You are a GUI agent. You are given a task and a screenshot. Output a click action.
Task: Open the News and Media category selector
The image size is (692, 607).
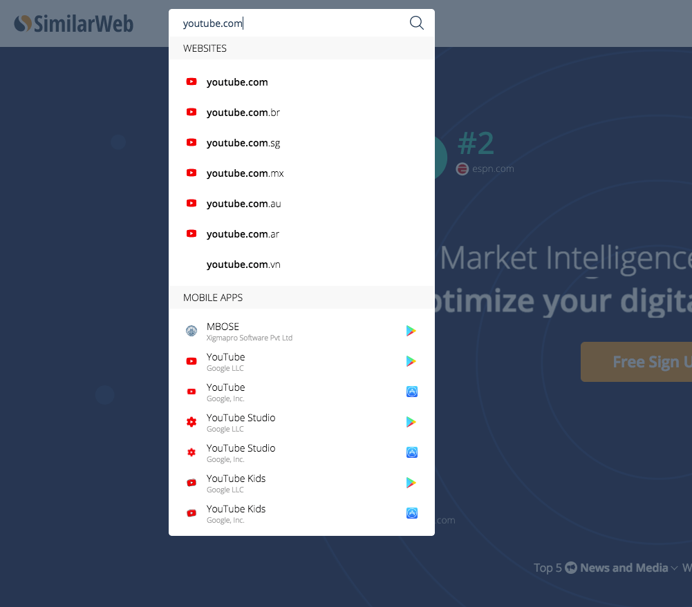pos(621,567)
